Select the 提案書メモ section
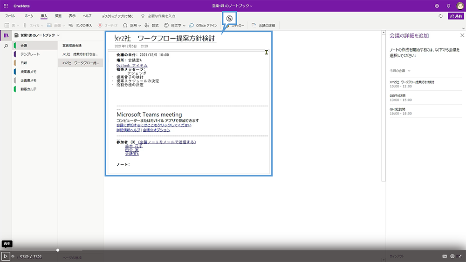This screenshot has height=262, width=466. pos(35,72)
